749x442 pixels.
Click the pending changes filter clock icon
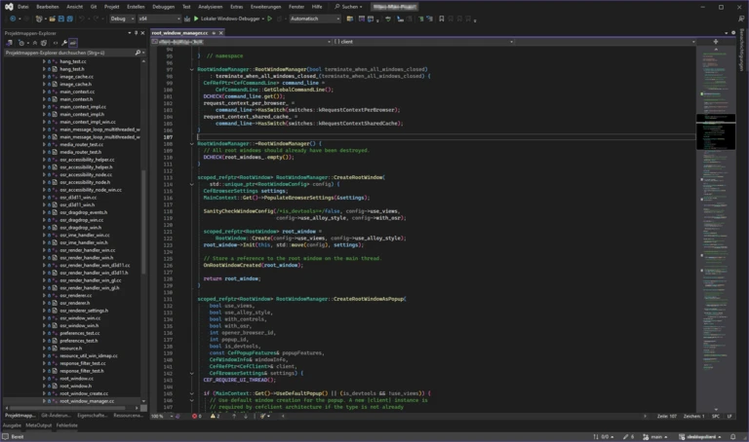pyautogui.click(x=21, y=43)
